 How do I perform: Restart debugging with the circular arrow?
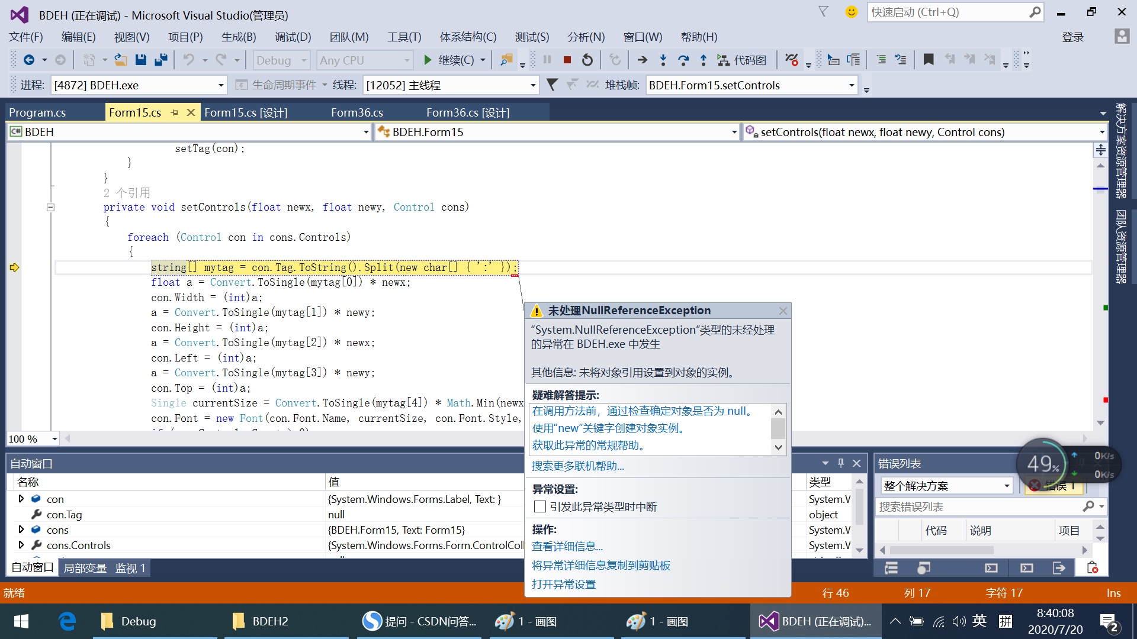click(x=587, y=60)
